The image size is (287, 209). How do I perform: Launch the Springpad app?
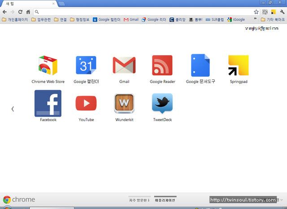[x=239, y=65]
